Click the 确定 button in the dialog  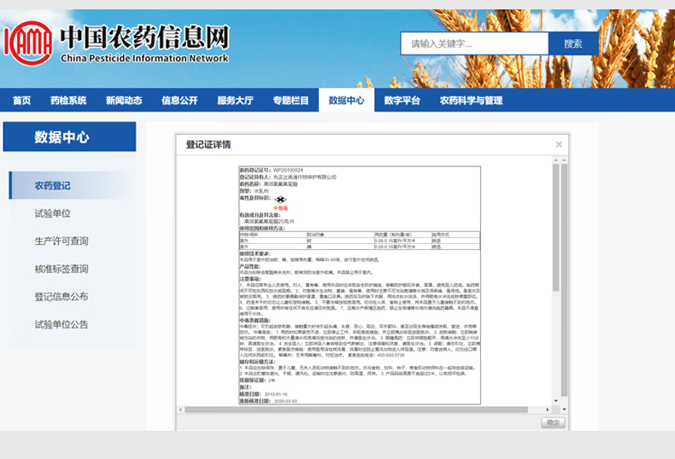pos(552,422)
